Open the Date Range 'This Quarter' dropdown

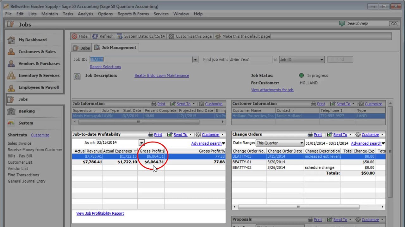coord(280,143)
